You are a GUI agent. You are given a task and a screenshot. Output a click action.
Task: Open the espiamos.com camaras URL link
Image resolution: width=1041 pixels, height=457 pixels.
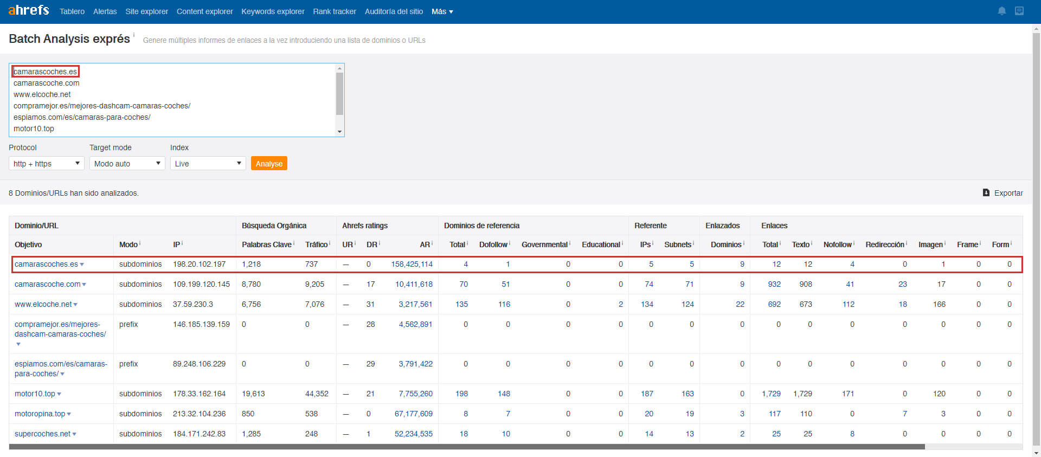point(61,369)
